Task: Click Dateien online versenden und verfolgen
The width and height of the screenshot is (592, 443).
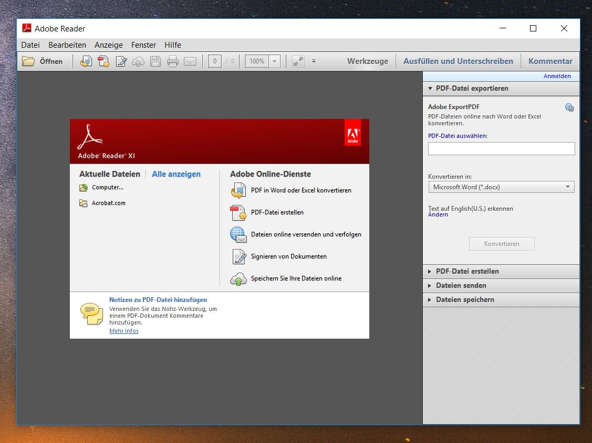Action: coord(306,234)
